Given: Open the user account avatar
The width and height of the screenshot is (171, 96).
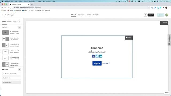Looking at the screenshot, I should click(167, 15).
